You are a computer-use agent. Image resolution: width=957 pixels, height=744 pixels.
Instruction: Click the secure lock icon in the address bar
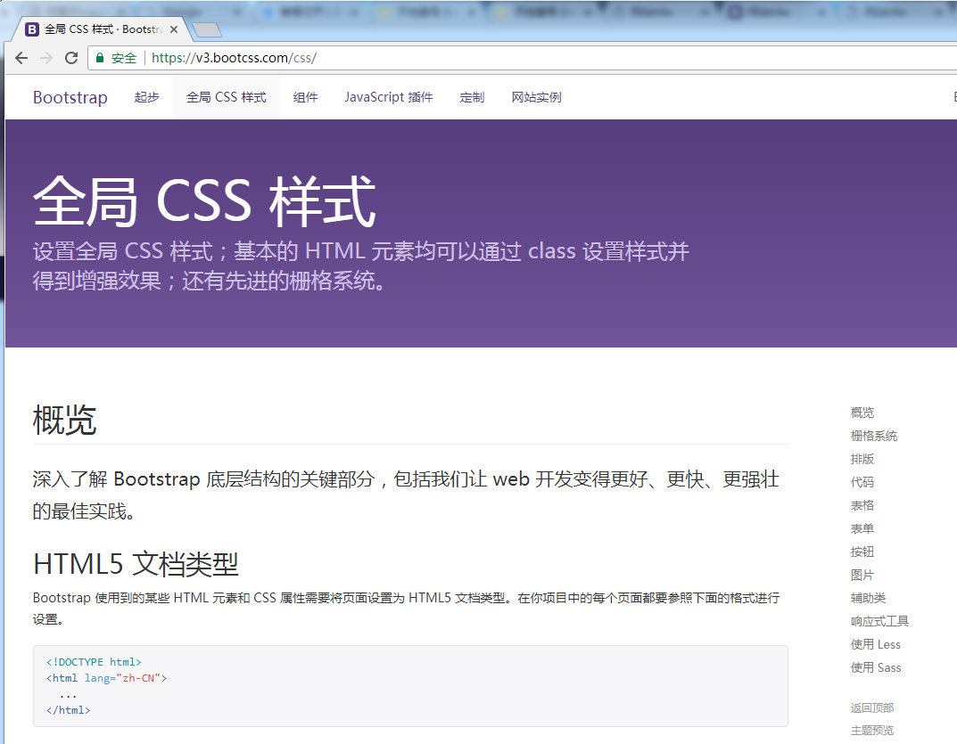click(x=101, y=57)
